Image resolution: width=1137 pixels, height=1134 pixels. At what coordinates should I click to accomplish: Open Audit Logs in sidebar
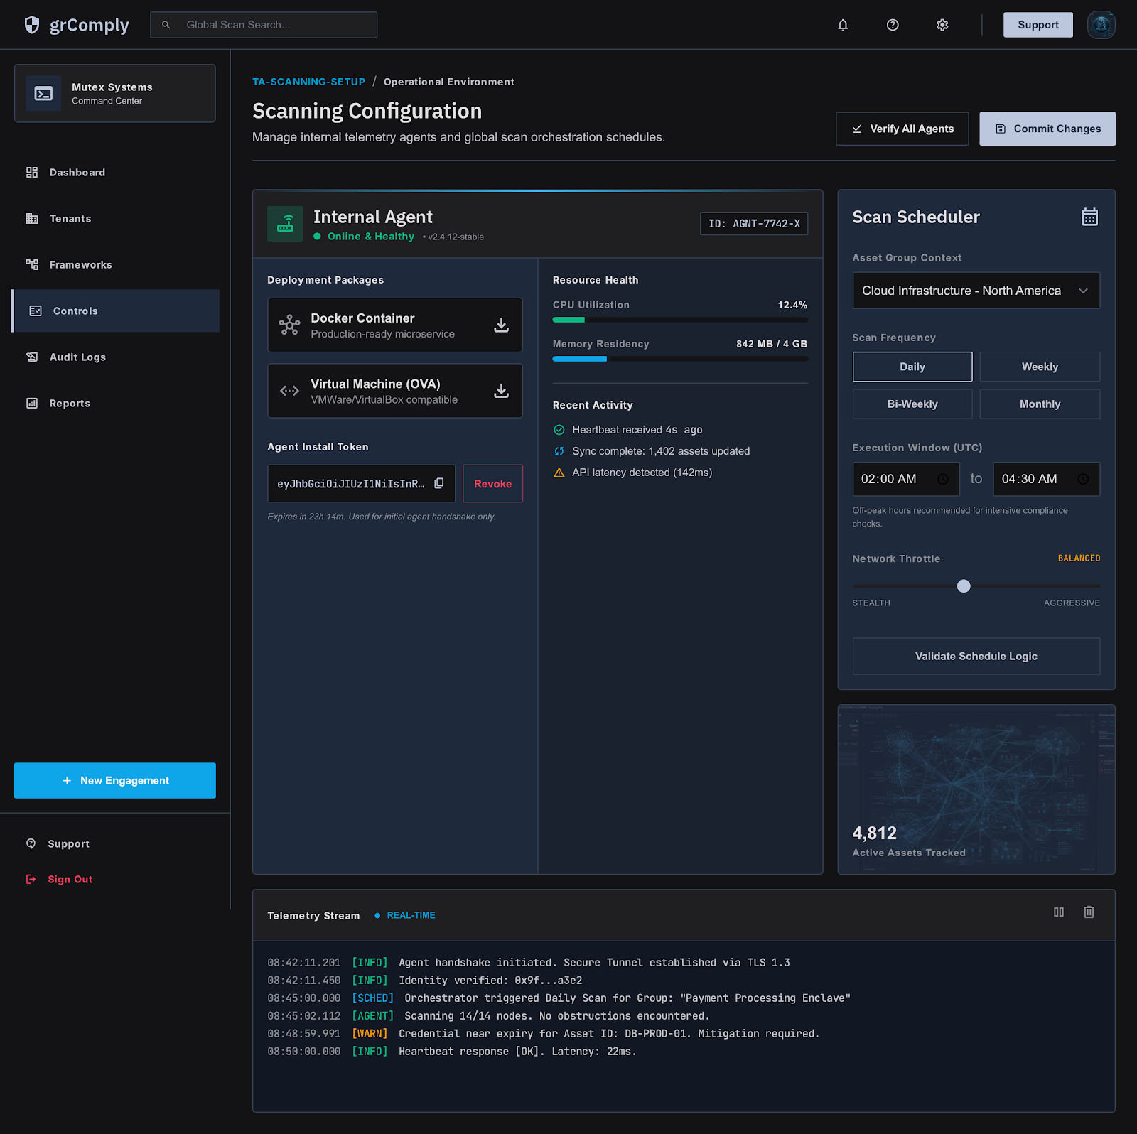point(115,357)
